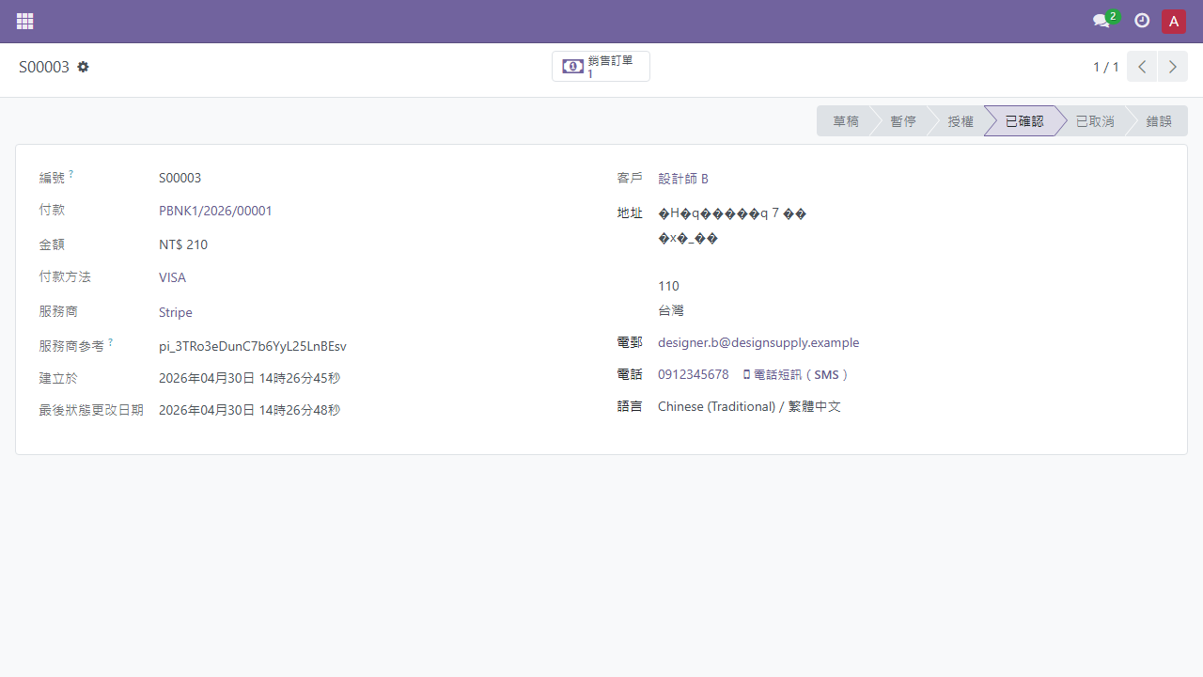The height and width of the screenshot is (677, 1203).
Task: Select the 草稿 status stage
Action: coord(844,121)
